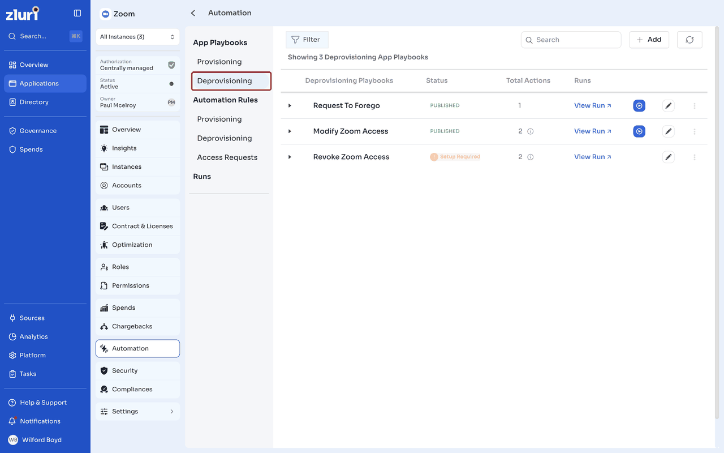724x453 pixels.
Task: Open the Runs section
Action: [202, 177]
